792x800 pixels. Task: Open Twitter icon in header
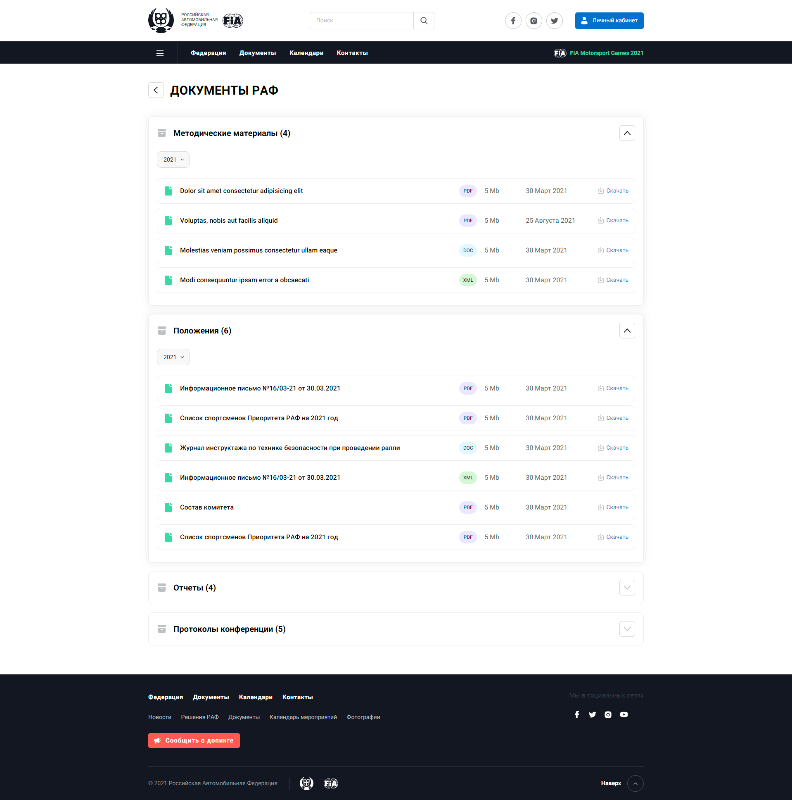pyautogui.click(x=555, y=20)
